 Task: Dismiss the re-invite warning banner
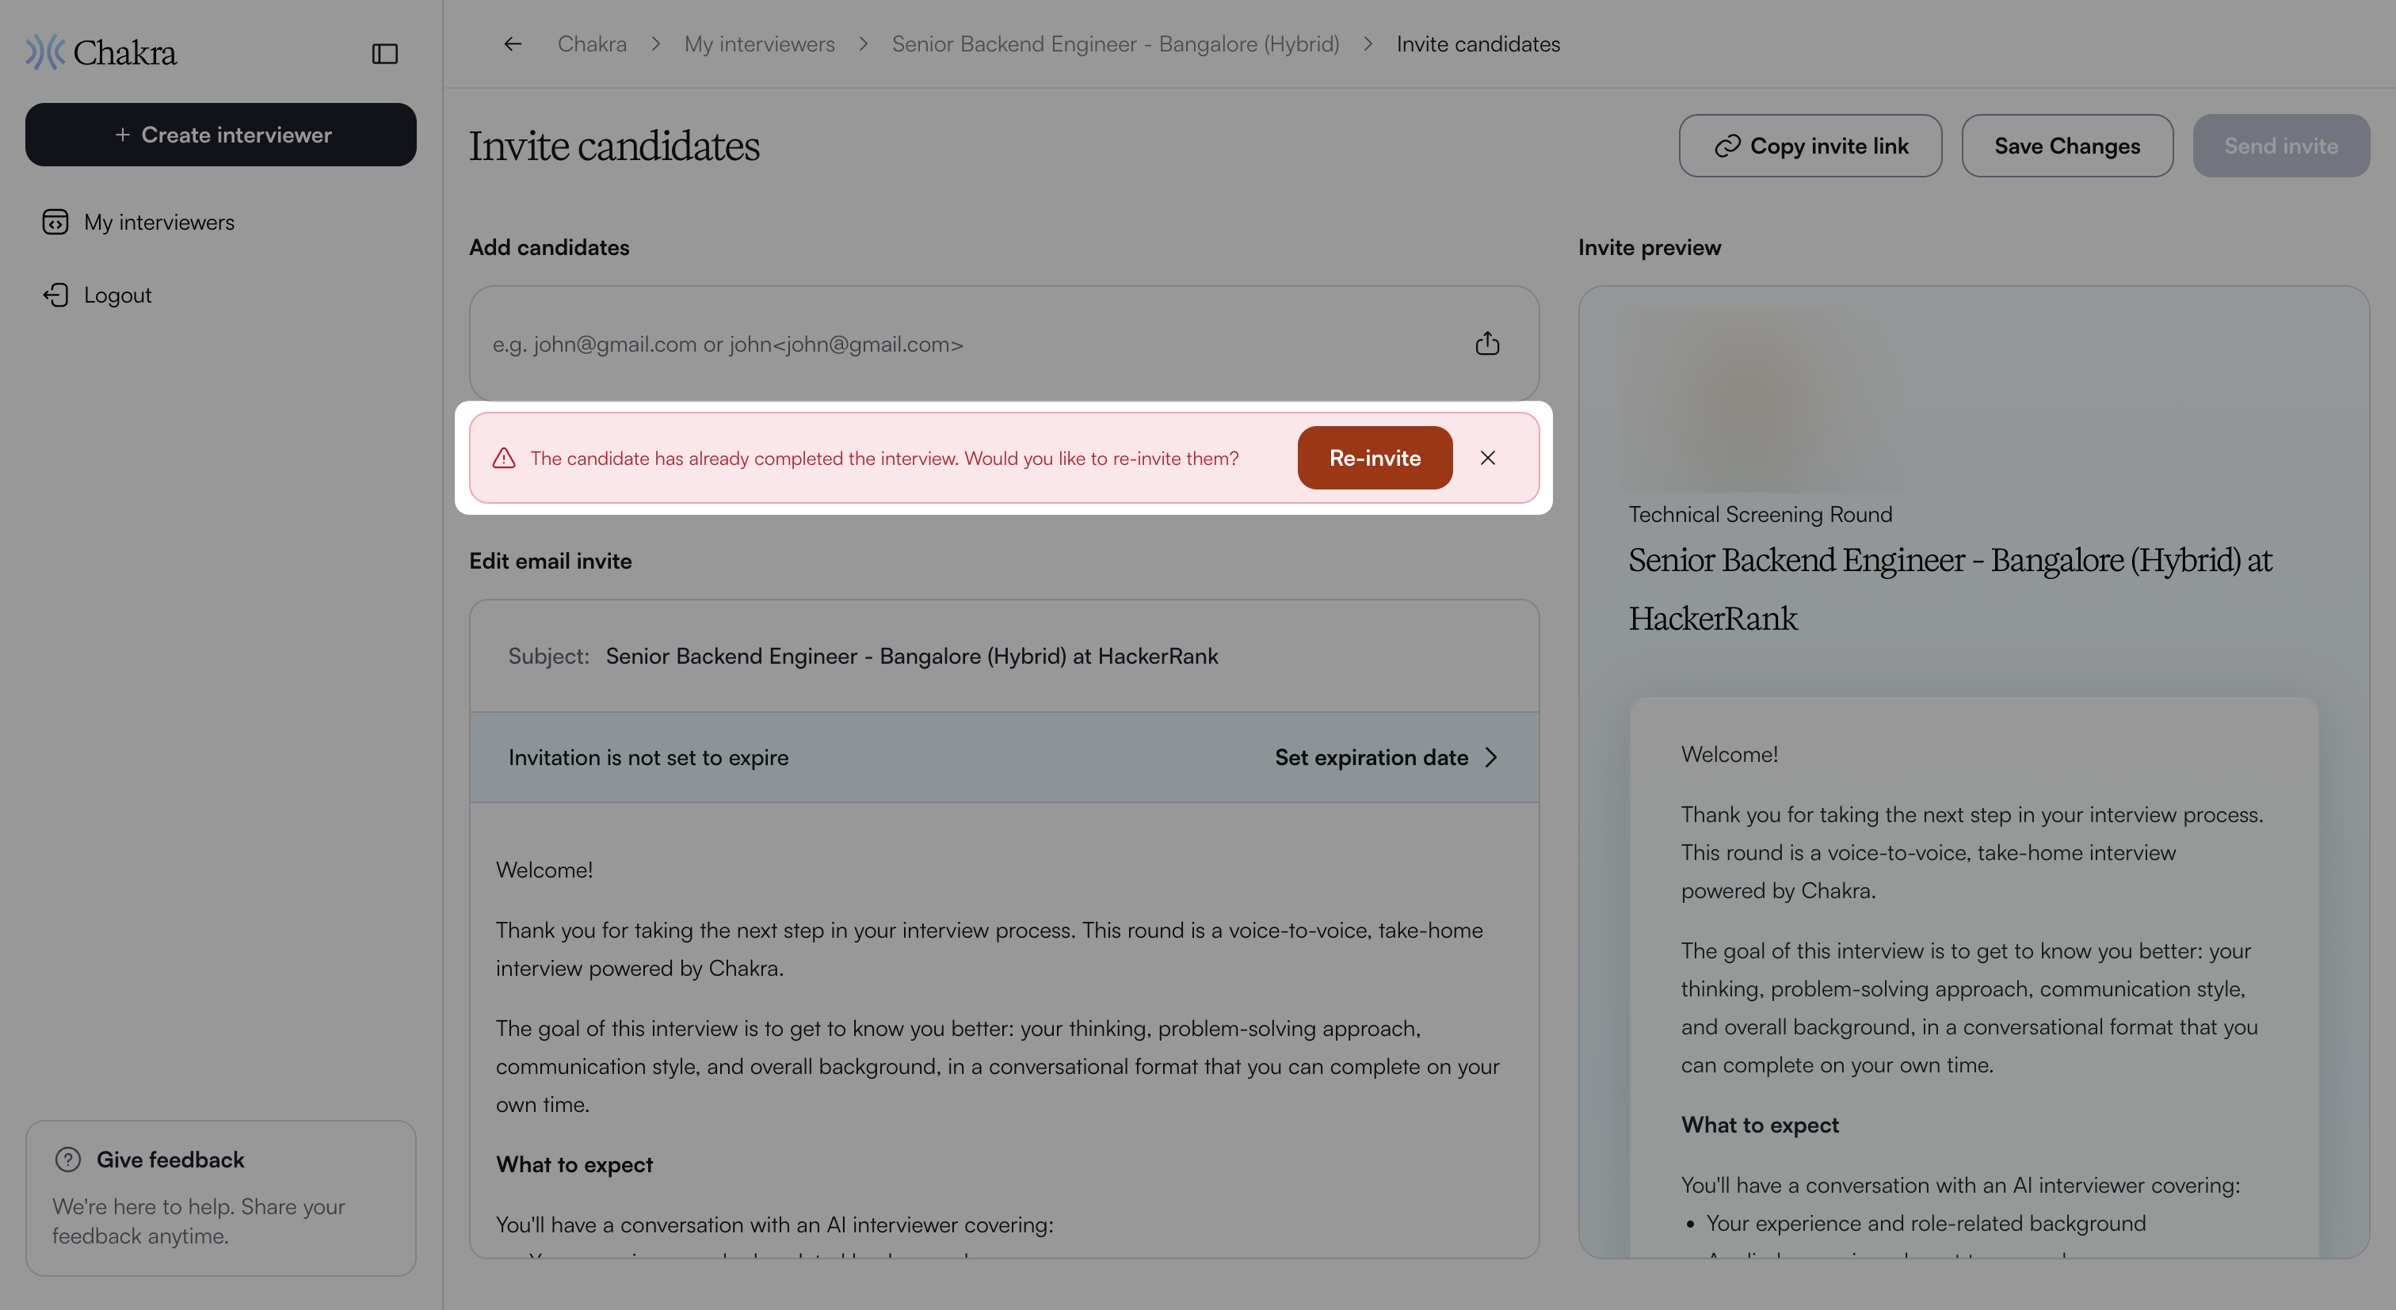[1487, 458]
